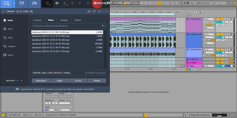The width and height of the screenshot is (237, 118).
Task: Click the pause recording button
Action: coord(88,3)
